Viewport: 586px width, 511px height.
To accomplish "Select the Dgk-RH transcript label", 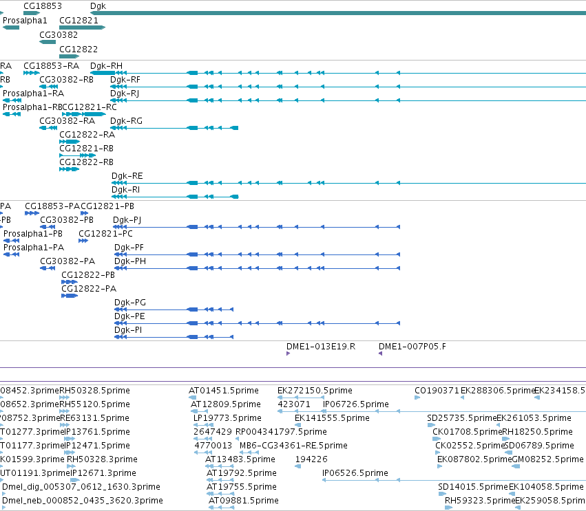I will (x=107, y=66).
